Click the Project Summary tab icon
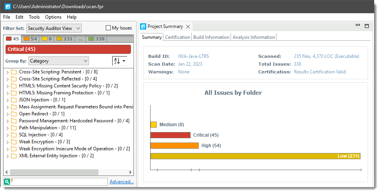 pyautogui.click(x=143, y=26)
